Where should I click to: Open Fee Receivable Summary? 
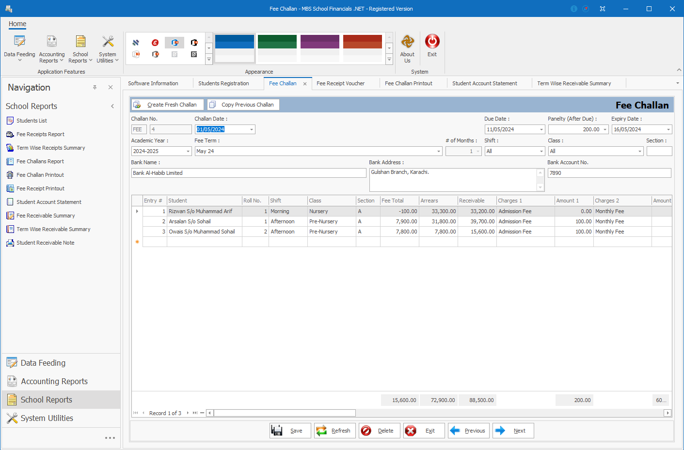[46, 216]
